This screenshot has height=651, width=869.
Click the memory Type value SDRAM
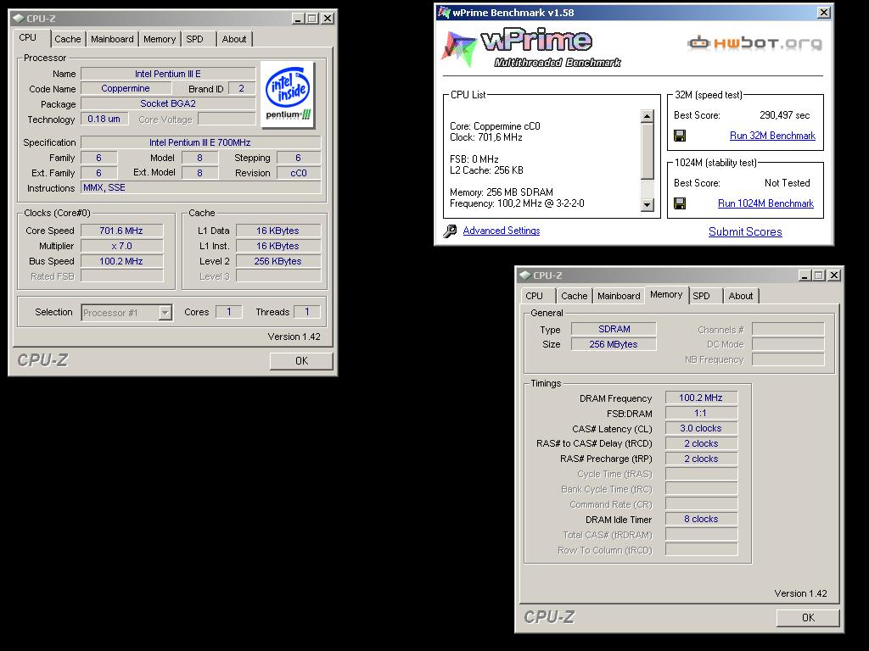[614, 329]
